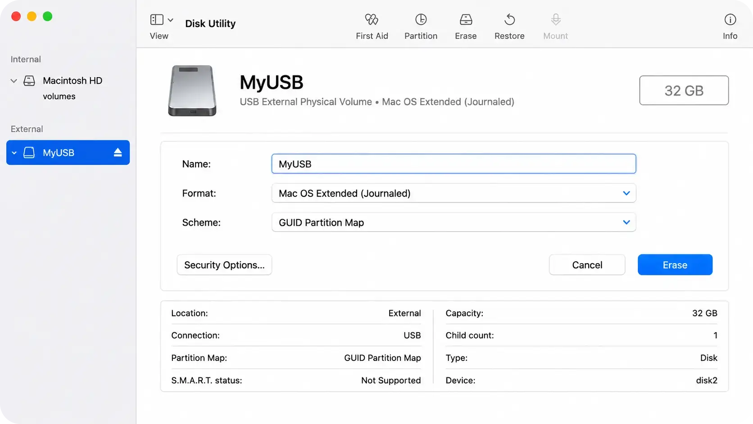Click the 'Capacity:' label
This screenshot has width=753, height=424.
click(x=464, y=313)
